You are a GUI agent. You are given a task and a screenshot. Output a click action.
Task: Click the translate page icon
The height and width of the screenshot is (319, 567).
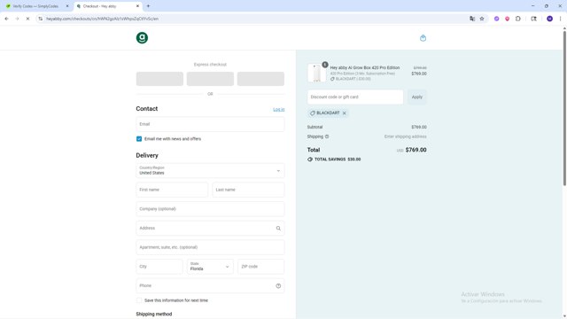click(x=472, y=19)
